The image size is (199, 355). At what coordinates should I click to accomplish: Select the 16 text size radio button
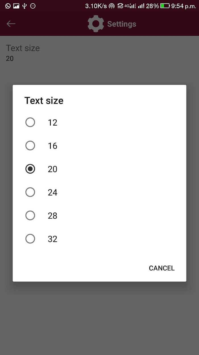[30, 146]
